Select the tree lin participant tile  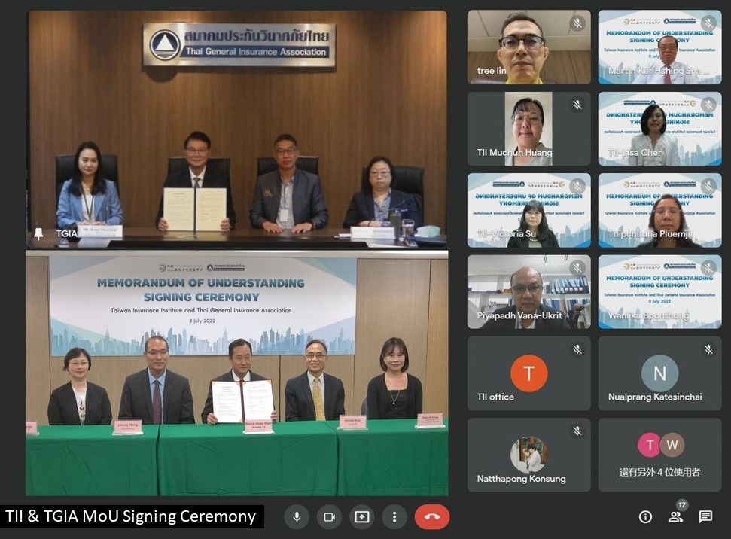pyautogui.click(x=528, y=47)
